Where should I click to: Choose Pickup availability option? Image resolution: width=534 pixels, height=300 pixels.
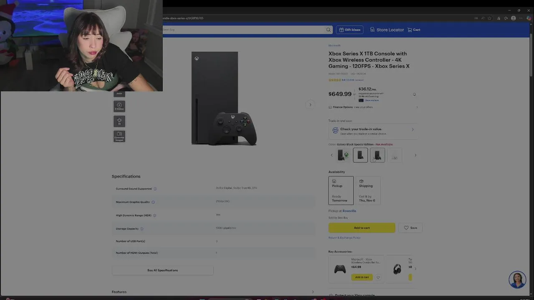click(341, 190)
